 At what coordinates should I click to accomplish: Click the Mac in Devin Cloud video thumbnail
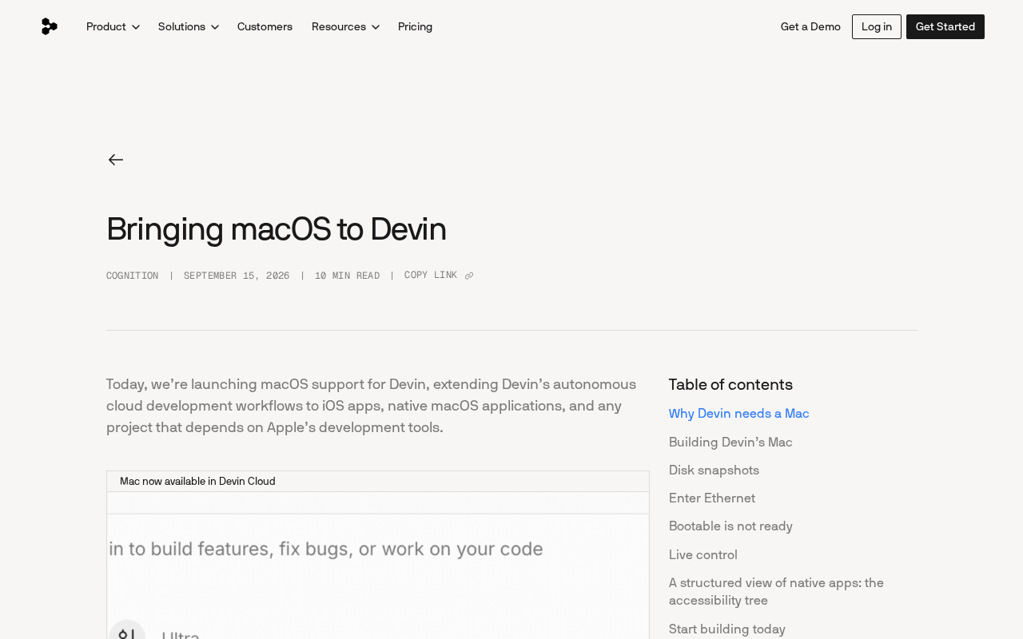pos(378,566)
